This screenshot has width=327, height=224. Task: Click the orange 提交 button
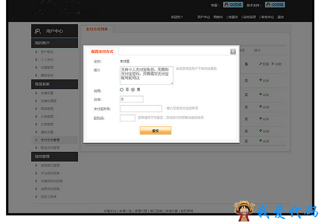pyautogui.click(x=155, y=130)
